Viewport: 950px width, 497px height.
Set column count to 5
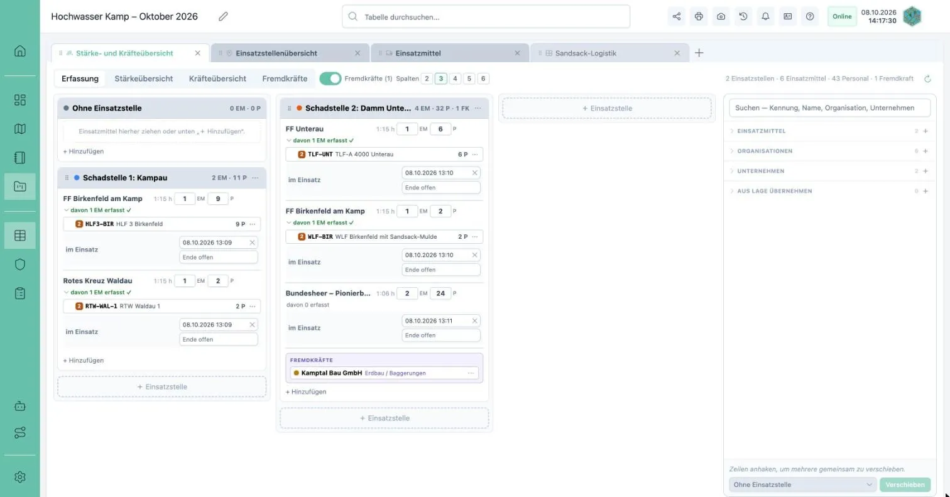469,79
